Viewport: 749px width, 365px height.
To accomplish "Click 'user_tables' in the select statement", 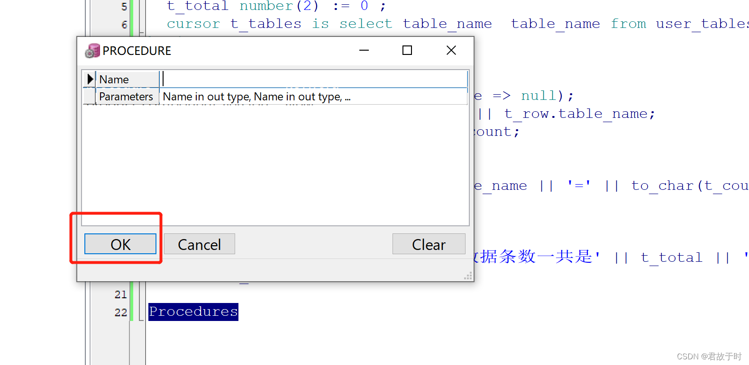I will pyautogui.click(x=703, y=24).
